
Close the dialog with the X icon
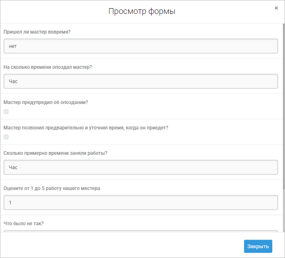[276, 8]
